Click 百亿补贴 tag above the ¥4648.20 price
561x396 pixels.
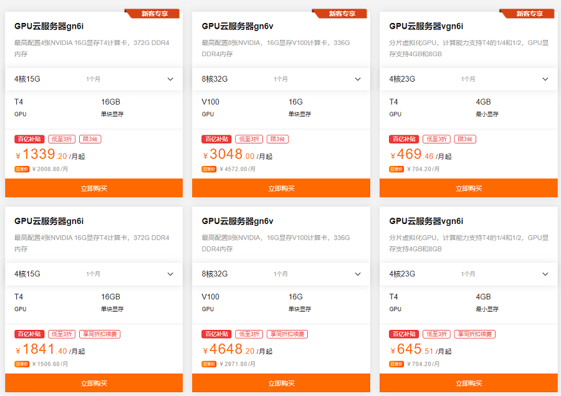pos(216,334)
